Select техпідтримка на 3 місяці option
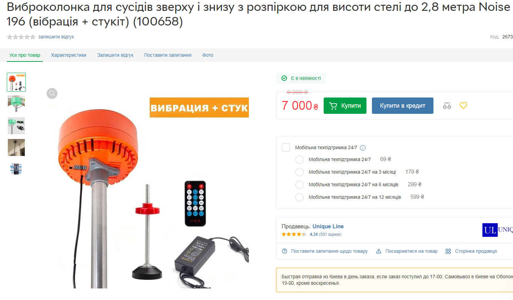The width and height of the screenshot is (513, 300). click(300, 172)
